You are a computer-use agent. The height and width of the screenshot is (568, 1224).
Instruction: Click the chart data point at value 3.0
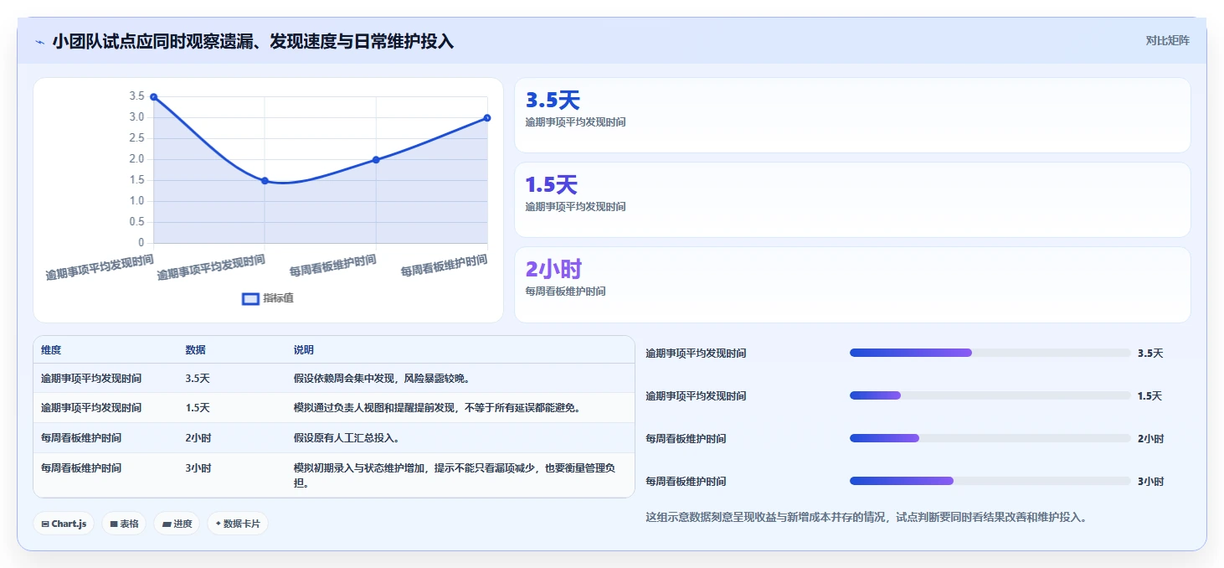point(487,118)
